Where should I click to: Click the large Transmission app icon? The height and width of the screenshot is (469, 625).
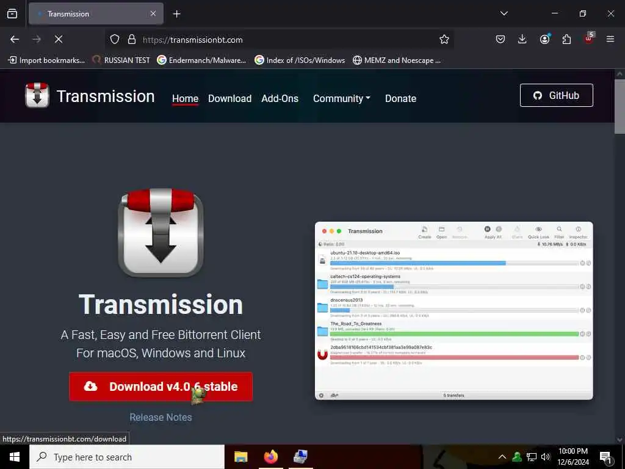click(x=161, y=233)
